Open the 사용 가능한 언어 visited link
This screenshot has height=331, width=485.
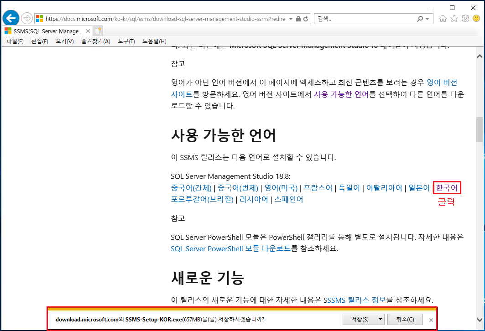point(341,94)
